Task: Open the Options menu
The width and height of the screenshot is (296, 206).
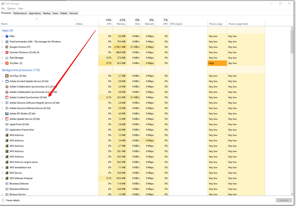Action: 11,9
